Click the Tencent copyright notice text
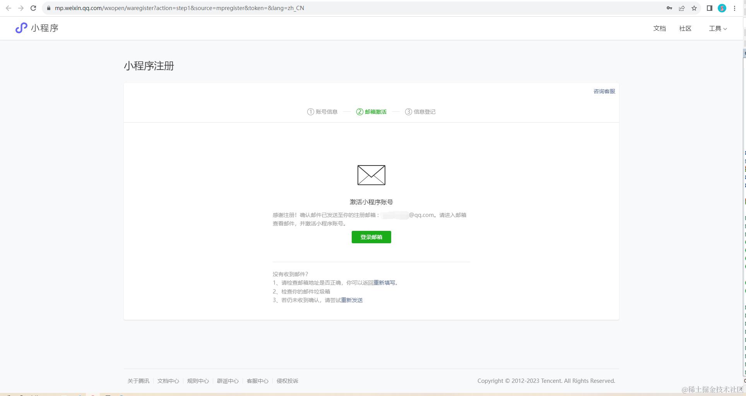This screenshot has width=746, height=396. click(546, 381)
